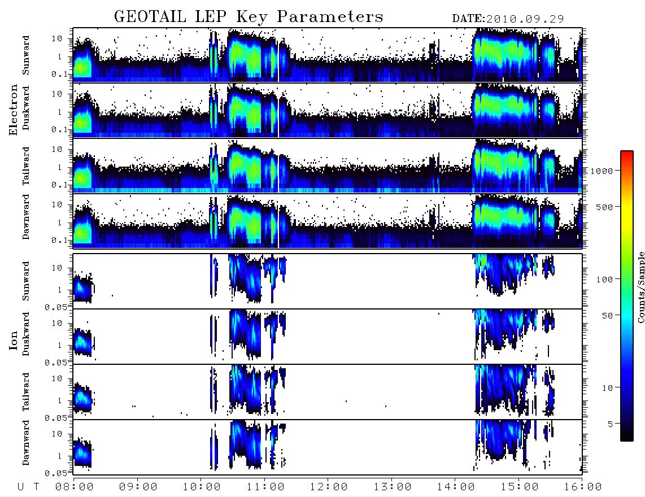Select the Electron group axis label

click(x=13, y=110)
